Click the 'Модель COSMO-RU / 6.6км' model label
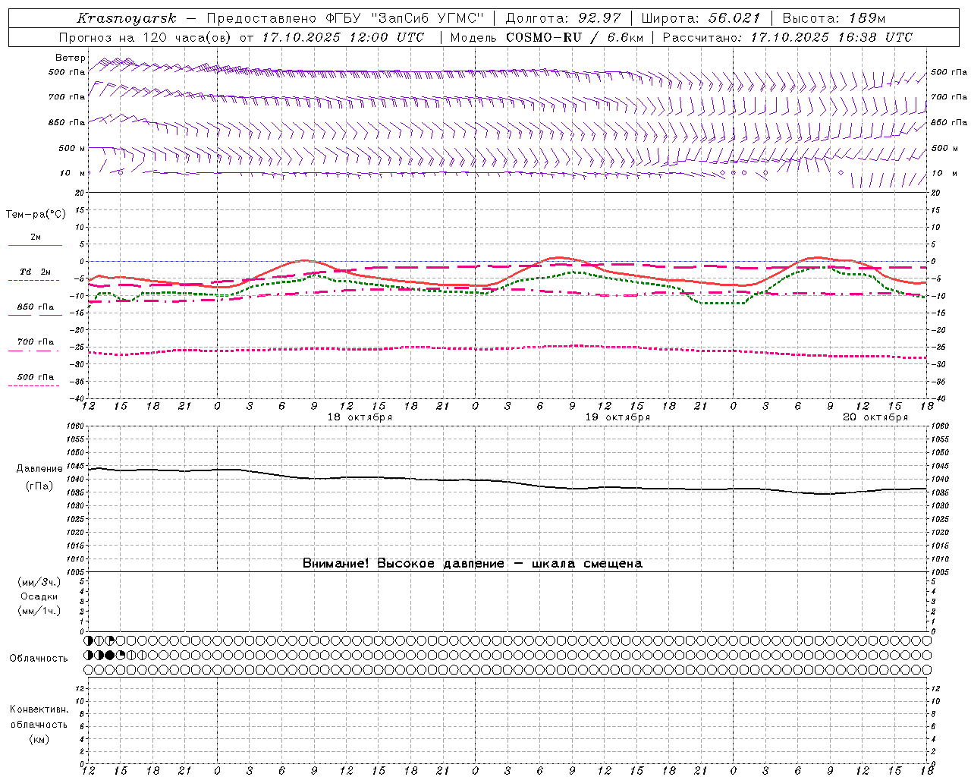The width and height of the screenshot is (971, 777). (x=546, y=37)
